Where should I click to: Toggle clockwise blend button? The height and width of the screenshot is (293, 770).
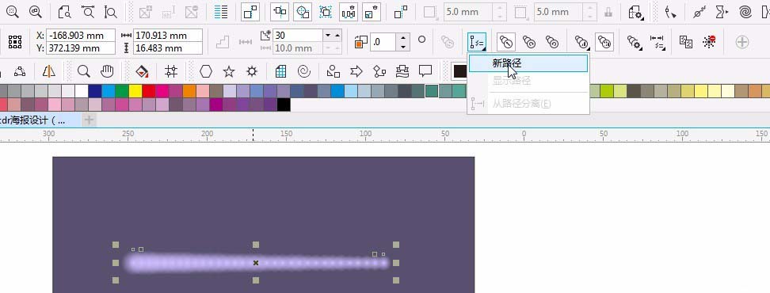click(529, 42)
